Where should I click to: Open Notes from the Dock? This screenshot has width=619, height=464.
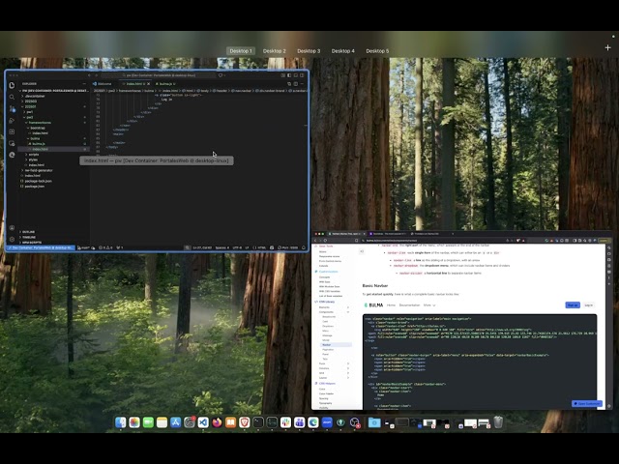coord(162,422)
